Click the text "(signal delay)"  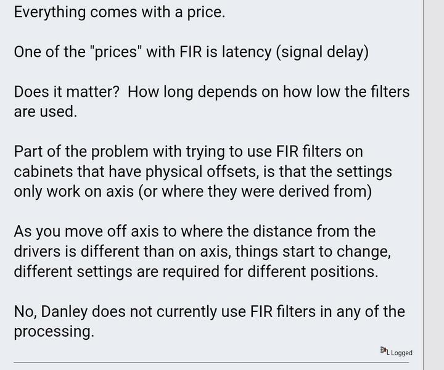tap(322, 51)
